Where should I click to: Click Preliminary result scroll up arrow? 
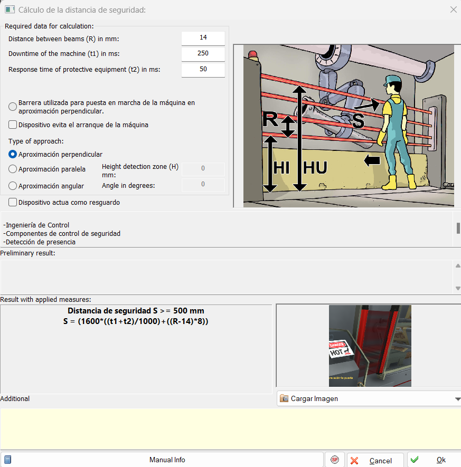[x=458, y=265]
